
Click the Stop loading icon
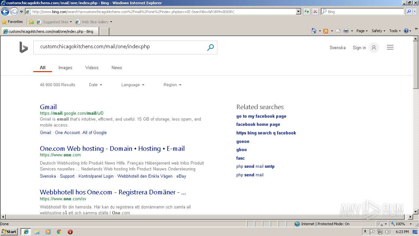pyautogui.click(x=315, y=11)
